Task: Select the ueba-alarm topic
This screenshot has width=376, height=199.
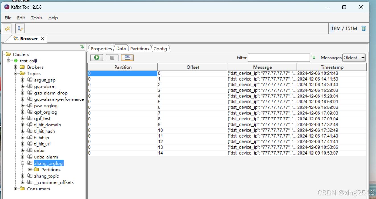Action: pyautogui.click(x=46, y=157)
